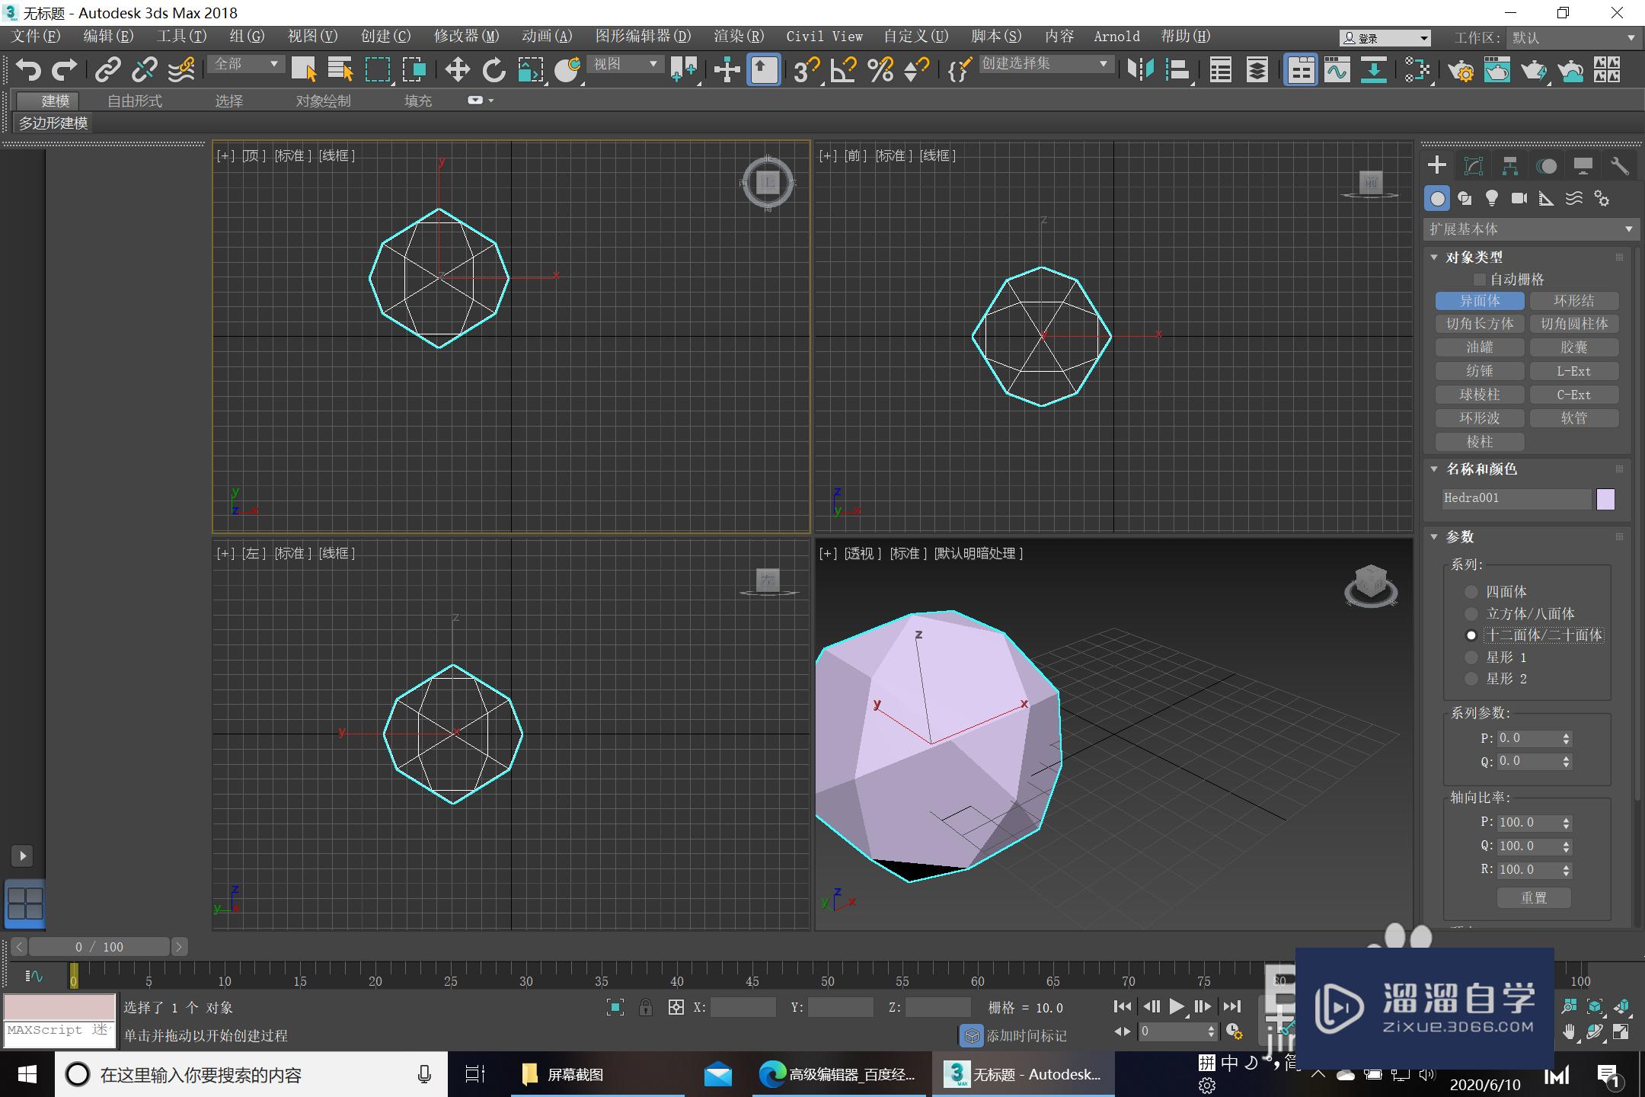Switch to the 自由形式 ribbon tab

[x=135, y=101]
